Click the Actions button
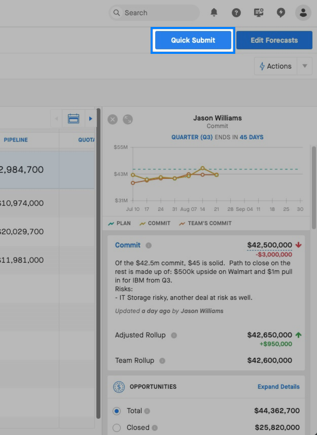317x435 pixels. tap(275, 66)
